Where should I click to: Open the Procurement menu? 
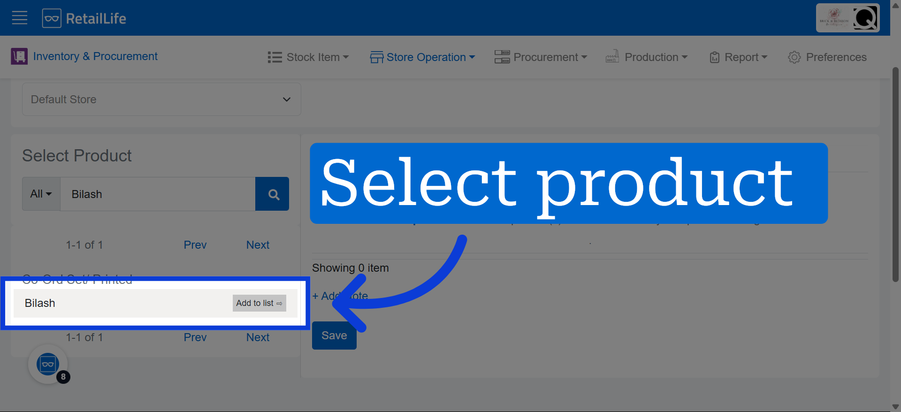(x=541, y=57)
